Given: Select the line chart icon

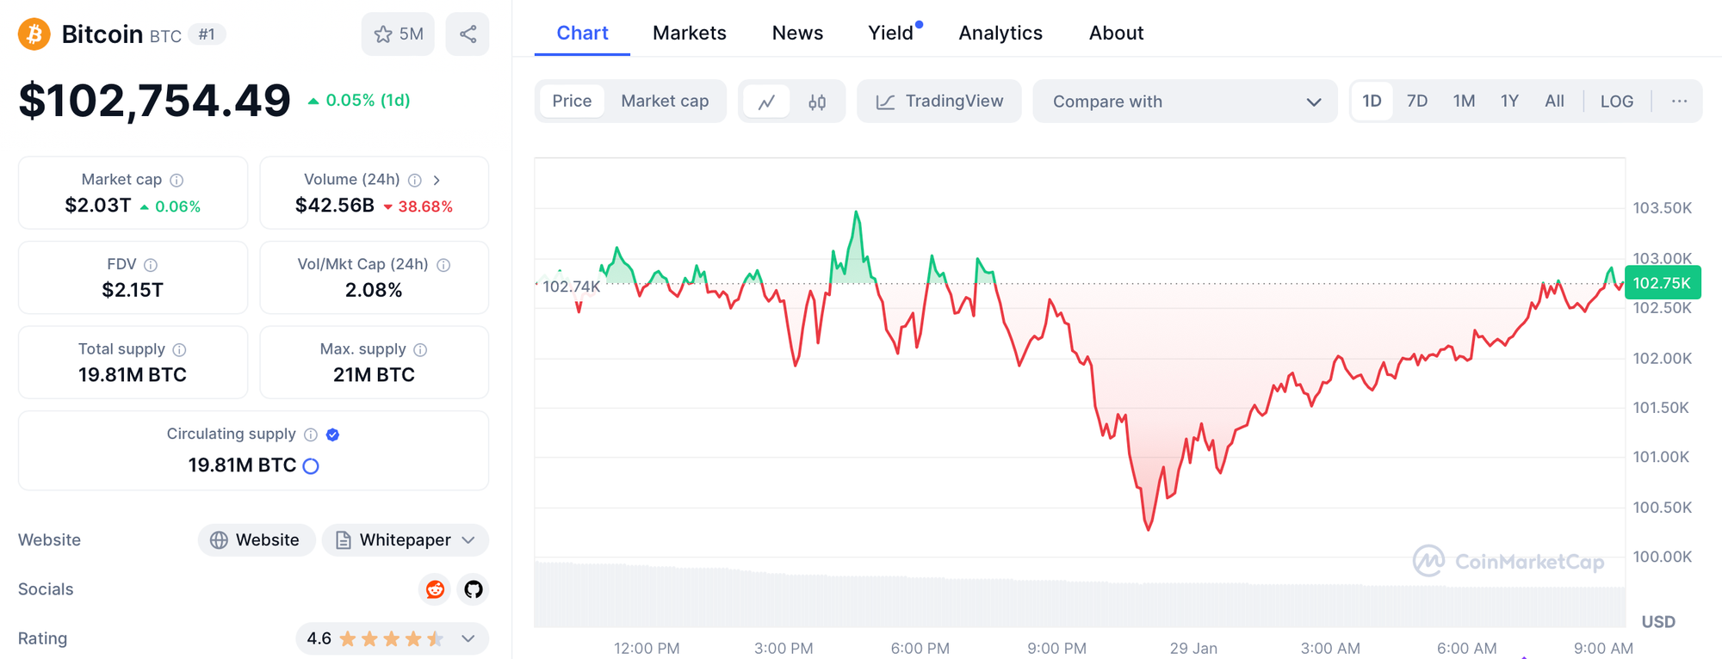Looking at the screenshot, I should (766, 102).
